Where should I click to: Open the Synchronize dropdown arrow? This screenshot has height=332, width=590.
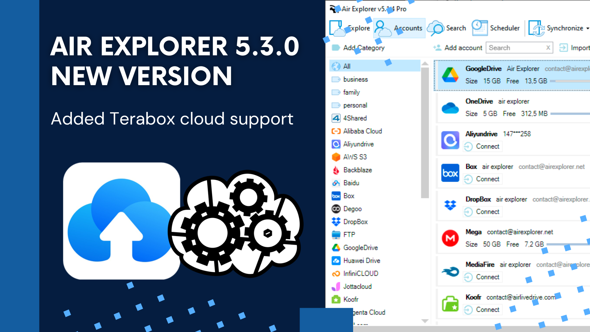(x=587, y=28)
